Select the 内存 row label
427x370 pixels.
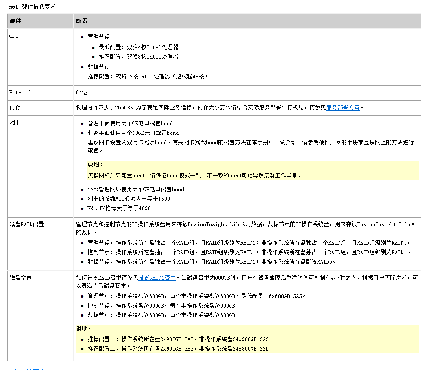tap(15, 108)
